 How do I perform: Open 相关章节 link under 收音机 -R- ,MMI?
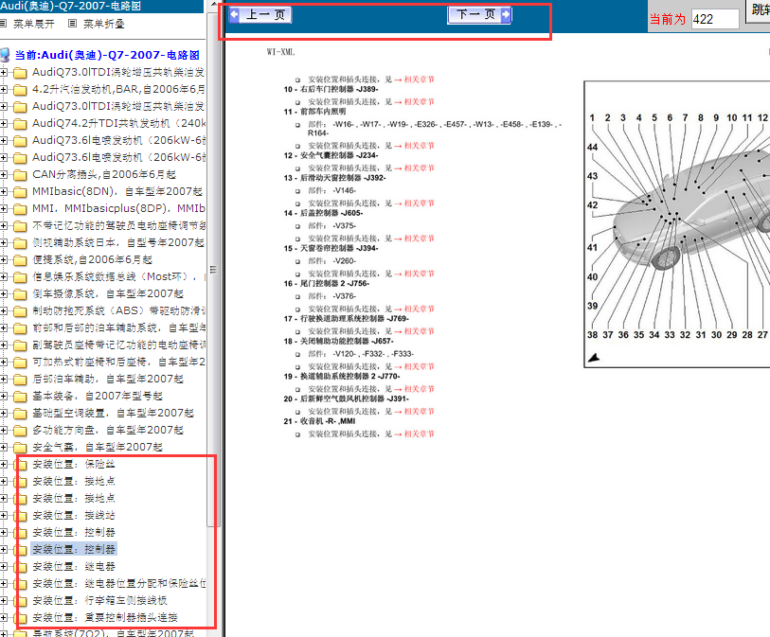[x=419, y=434]
